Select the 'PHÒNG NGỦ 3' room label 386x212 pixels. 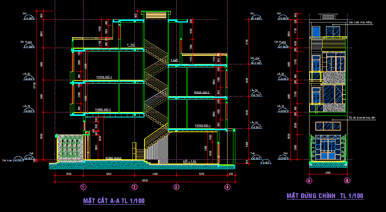tap(202, 93)
